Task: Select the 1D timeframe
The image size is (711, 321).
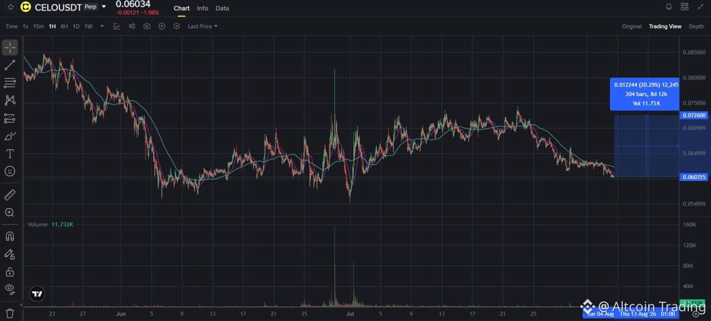Action: [x=76, y=26]
